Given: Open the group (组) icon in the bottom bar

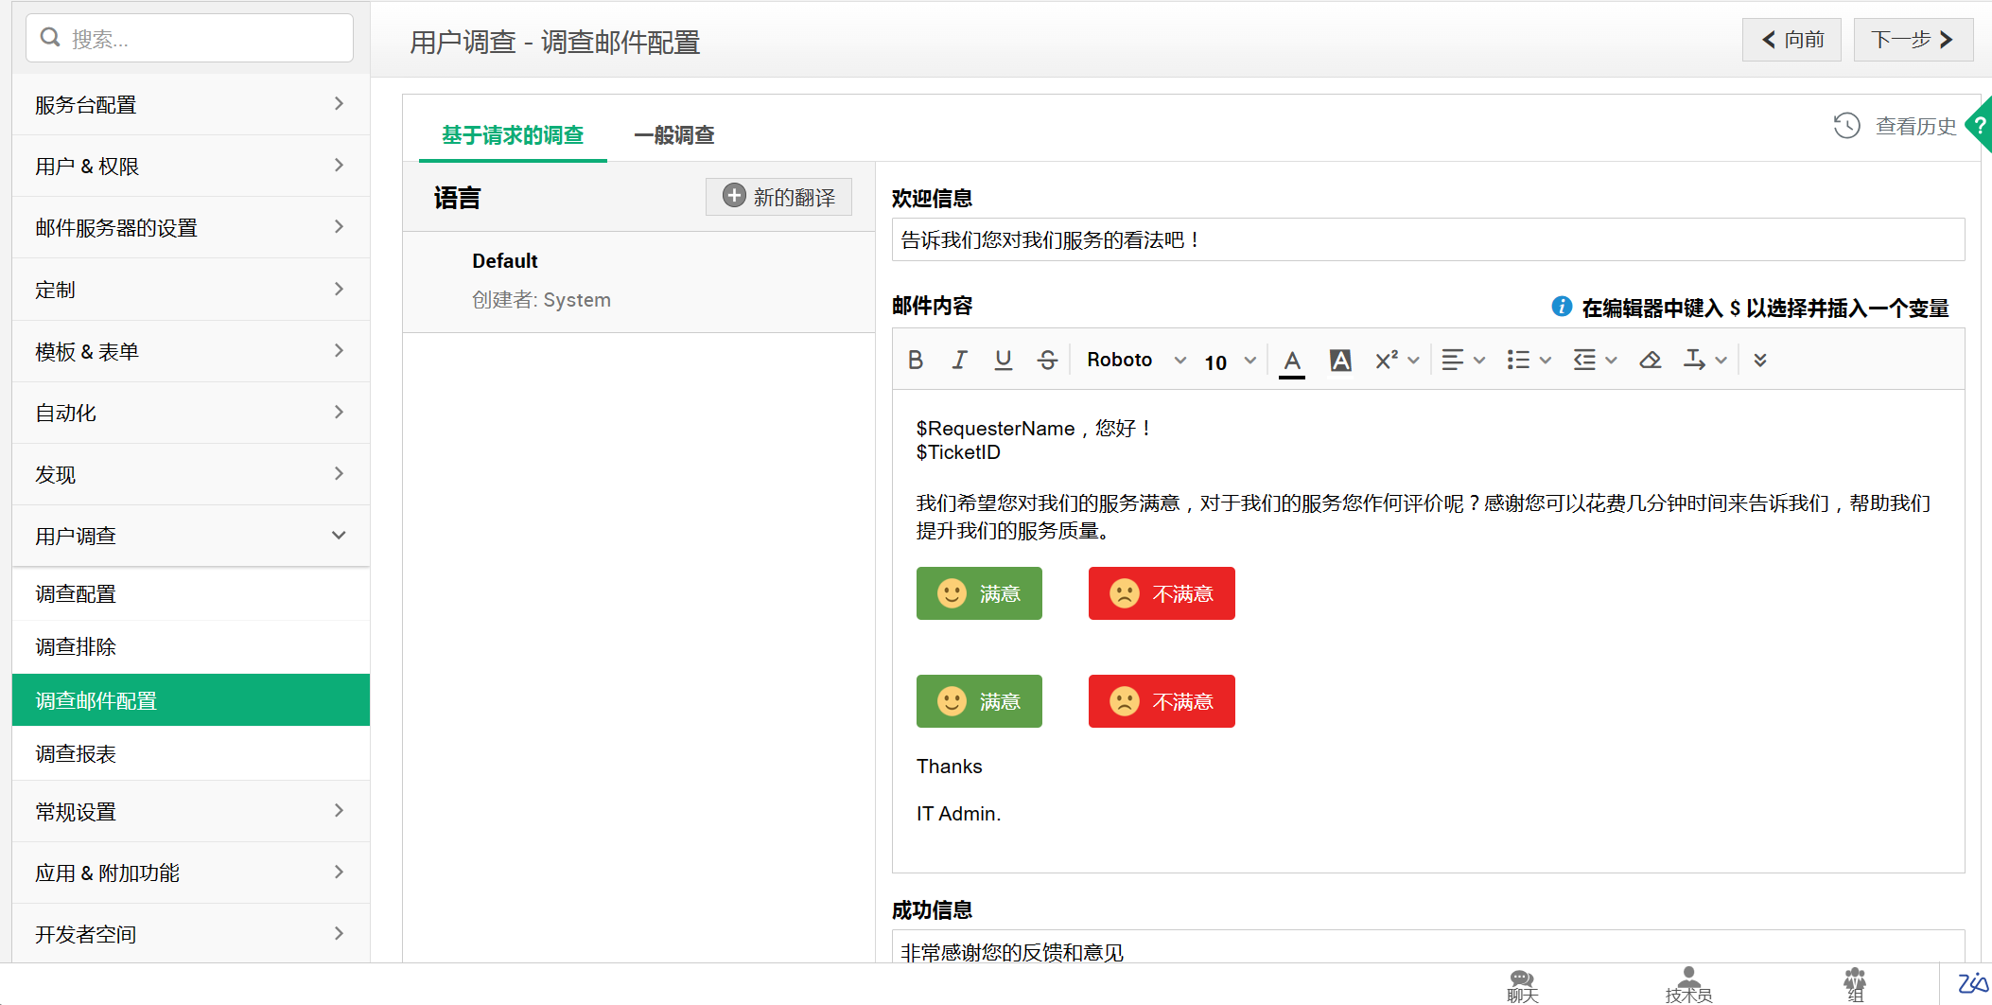Looking at the screenshot, I should (x=1855, y=985).
